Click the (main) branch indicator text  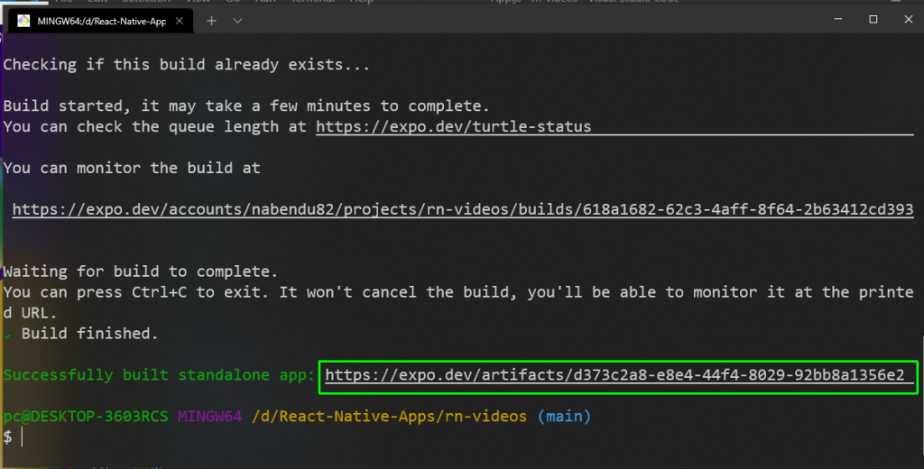(564, 416)
